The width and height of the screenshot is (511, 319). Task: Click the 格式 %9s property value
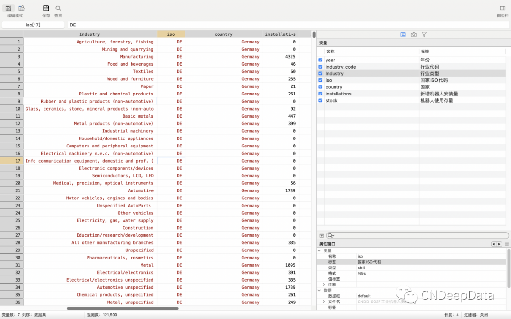[362, 274]
